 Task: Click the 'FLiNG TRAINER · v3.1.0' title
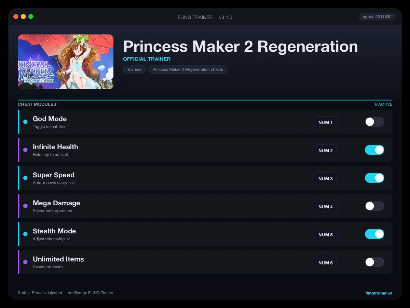click(x=205, y=17)
